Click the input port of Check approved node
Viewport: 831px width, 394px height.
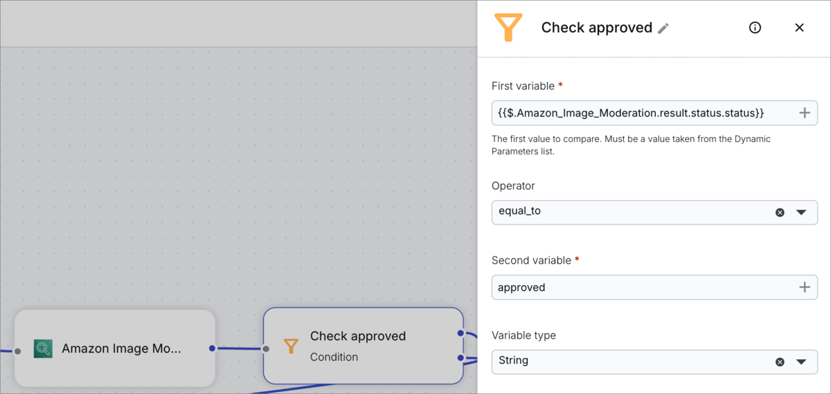point(266,349)
